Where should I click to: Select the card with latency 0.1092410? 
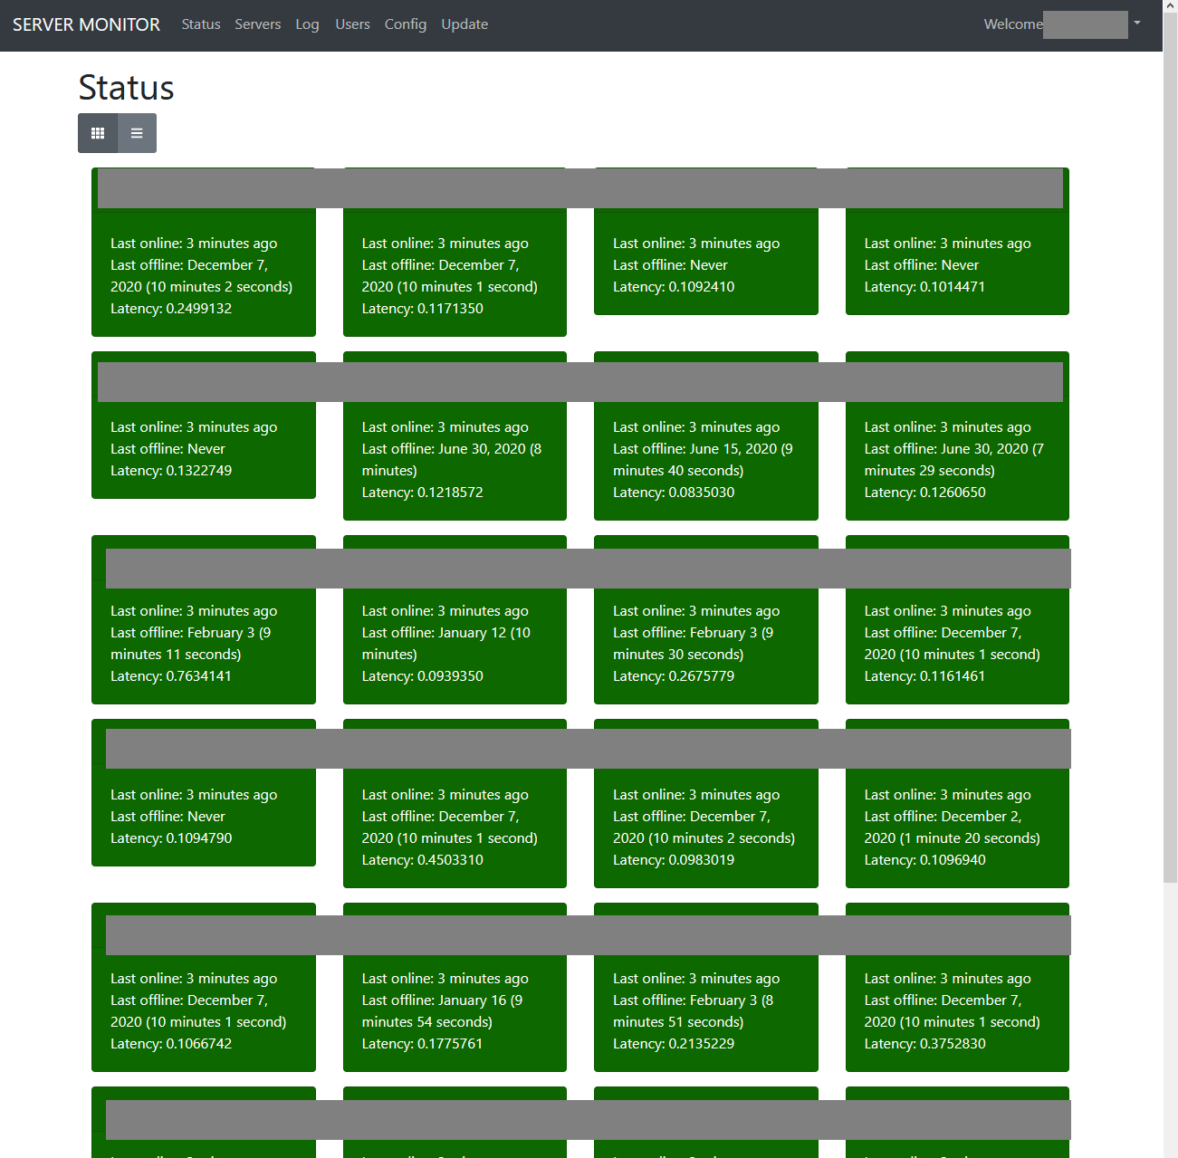point(706,241)
